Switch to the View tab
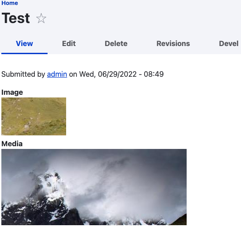This screenshot has width=241, height=227. 24,43
